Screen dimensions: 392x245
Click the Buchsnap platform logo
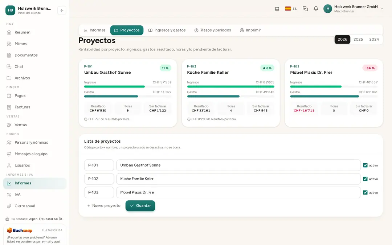point(20,230)
